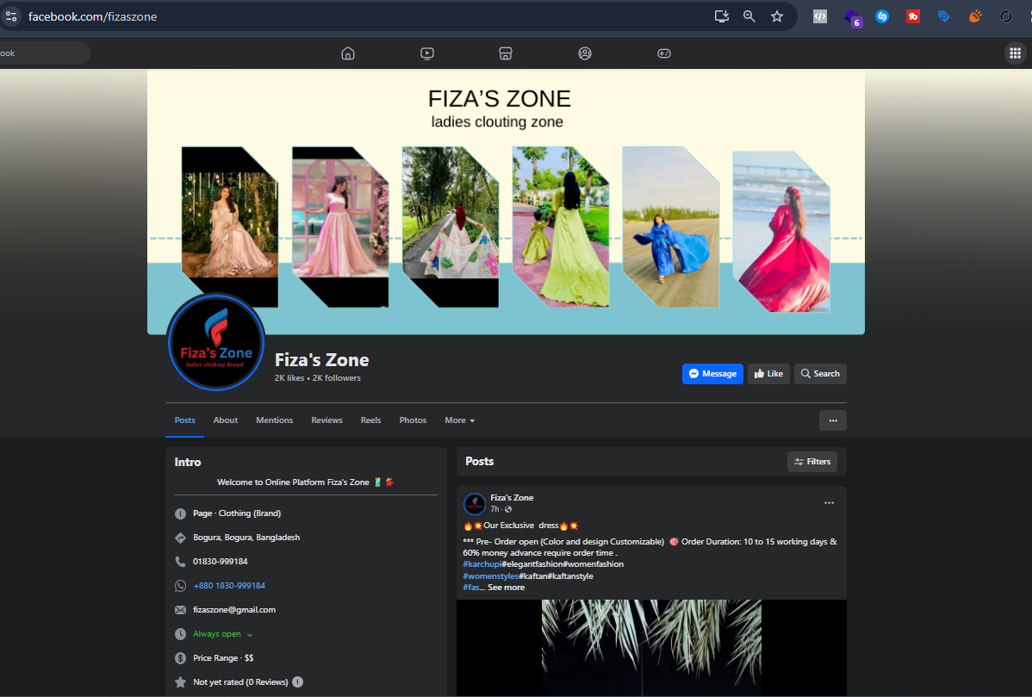This screenshot has width=1032, height=697.
Task: Open the Facebook Video (Watch) icon
Action: pyautogui.click(x=427, y=53)
